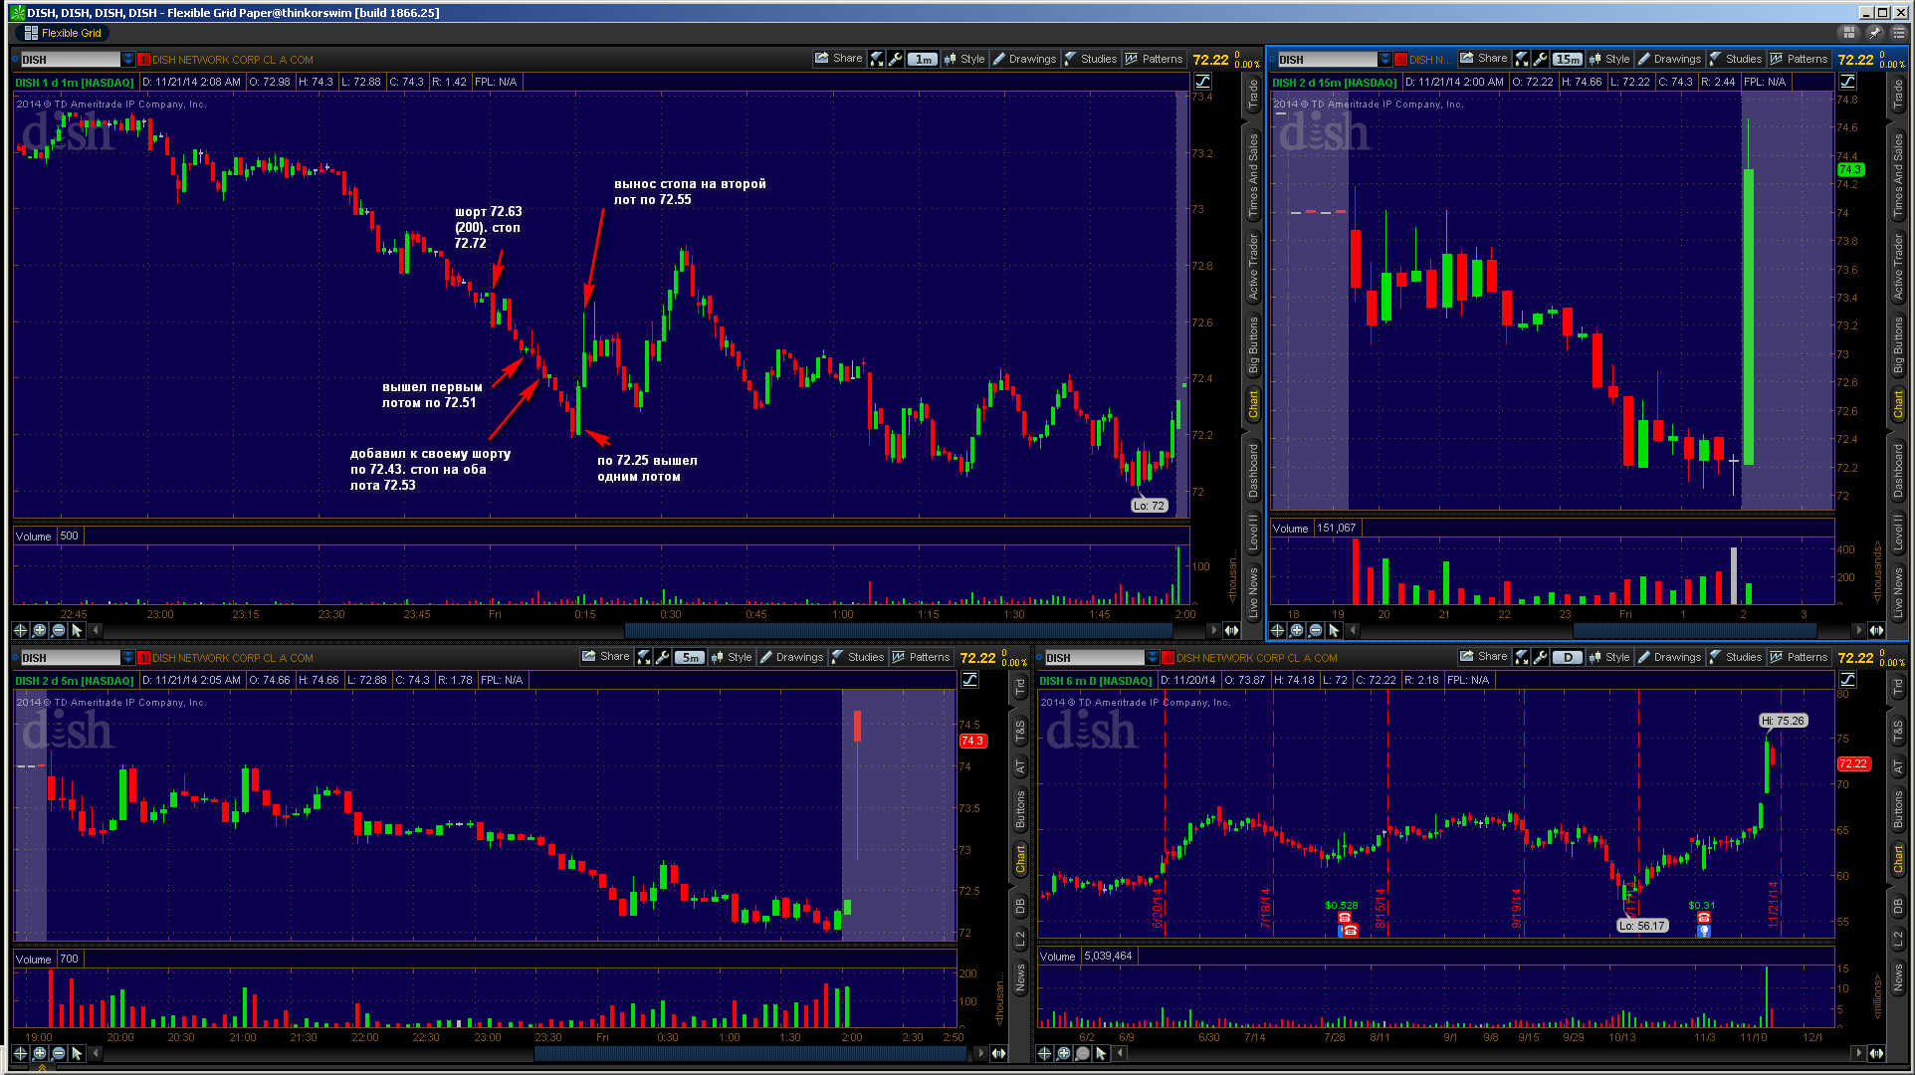Open Active Trader tab beside the 1m chart

(1252, 267)
